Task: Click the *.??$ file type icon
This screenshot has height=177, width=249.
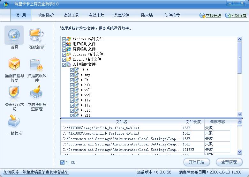Action: click(x=77, y=95)
